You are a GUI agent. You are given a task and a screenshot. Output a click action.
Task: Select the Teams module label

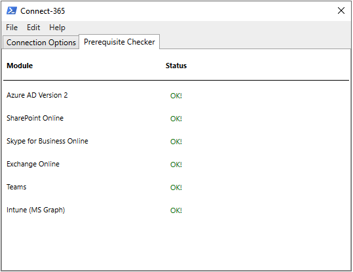tap(16, 187)
